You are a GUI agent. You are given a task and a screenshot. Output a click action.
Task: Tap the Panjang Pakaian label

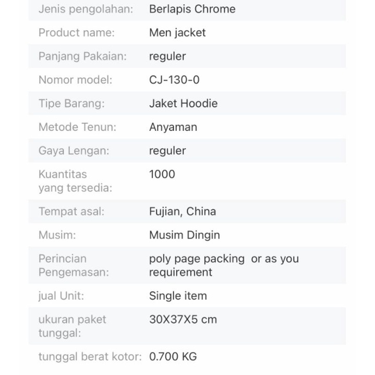82,56
